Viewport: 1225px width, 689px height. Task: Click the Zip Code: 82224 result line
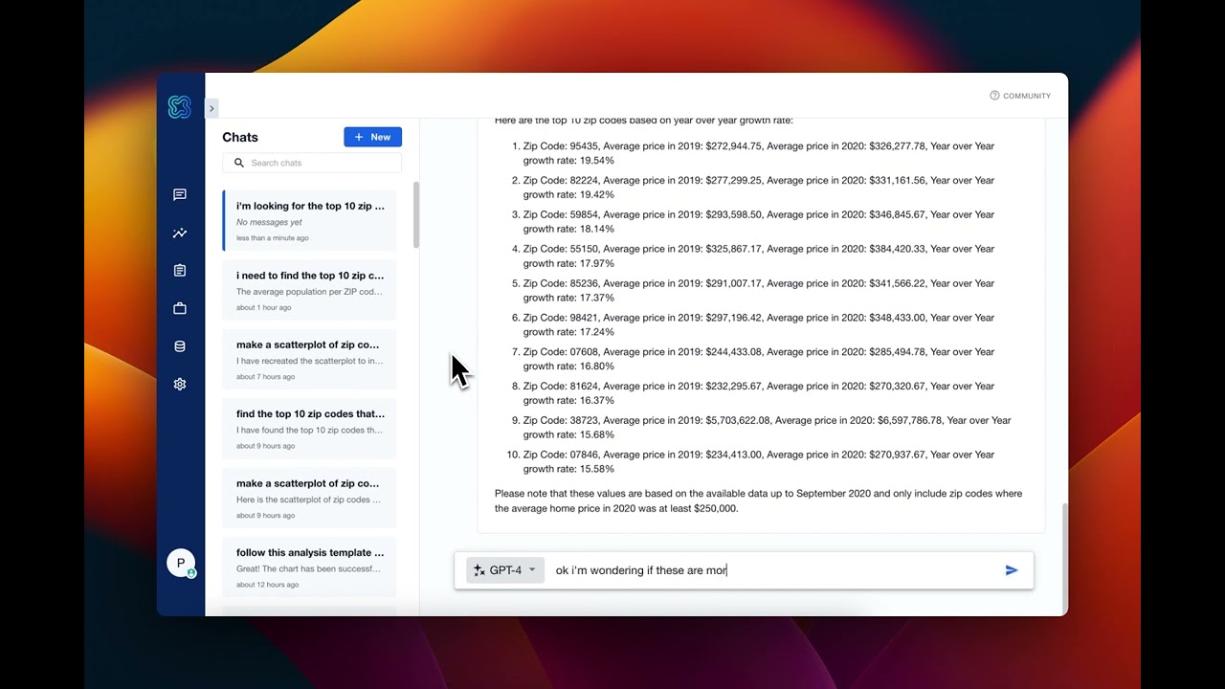758,188
